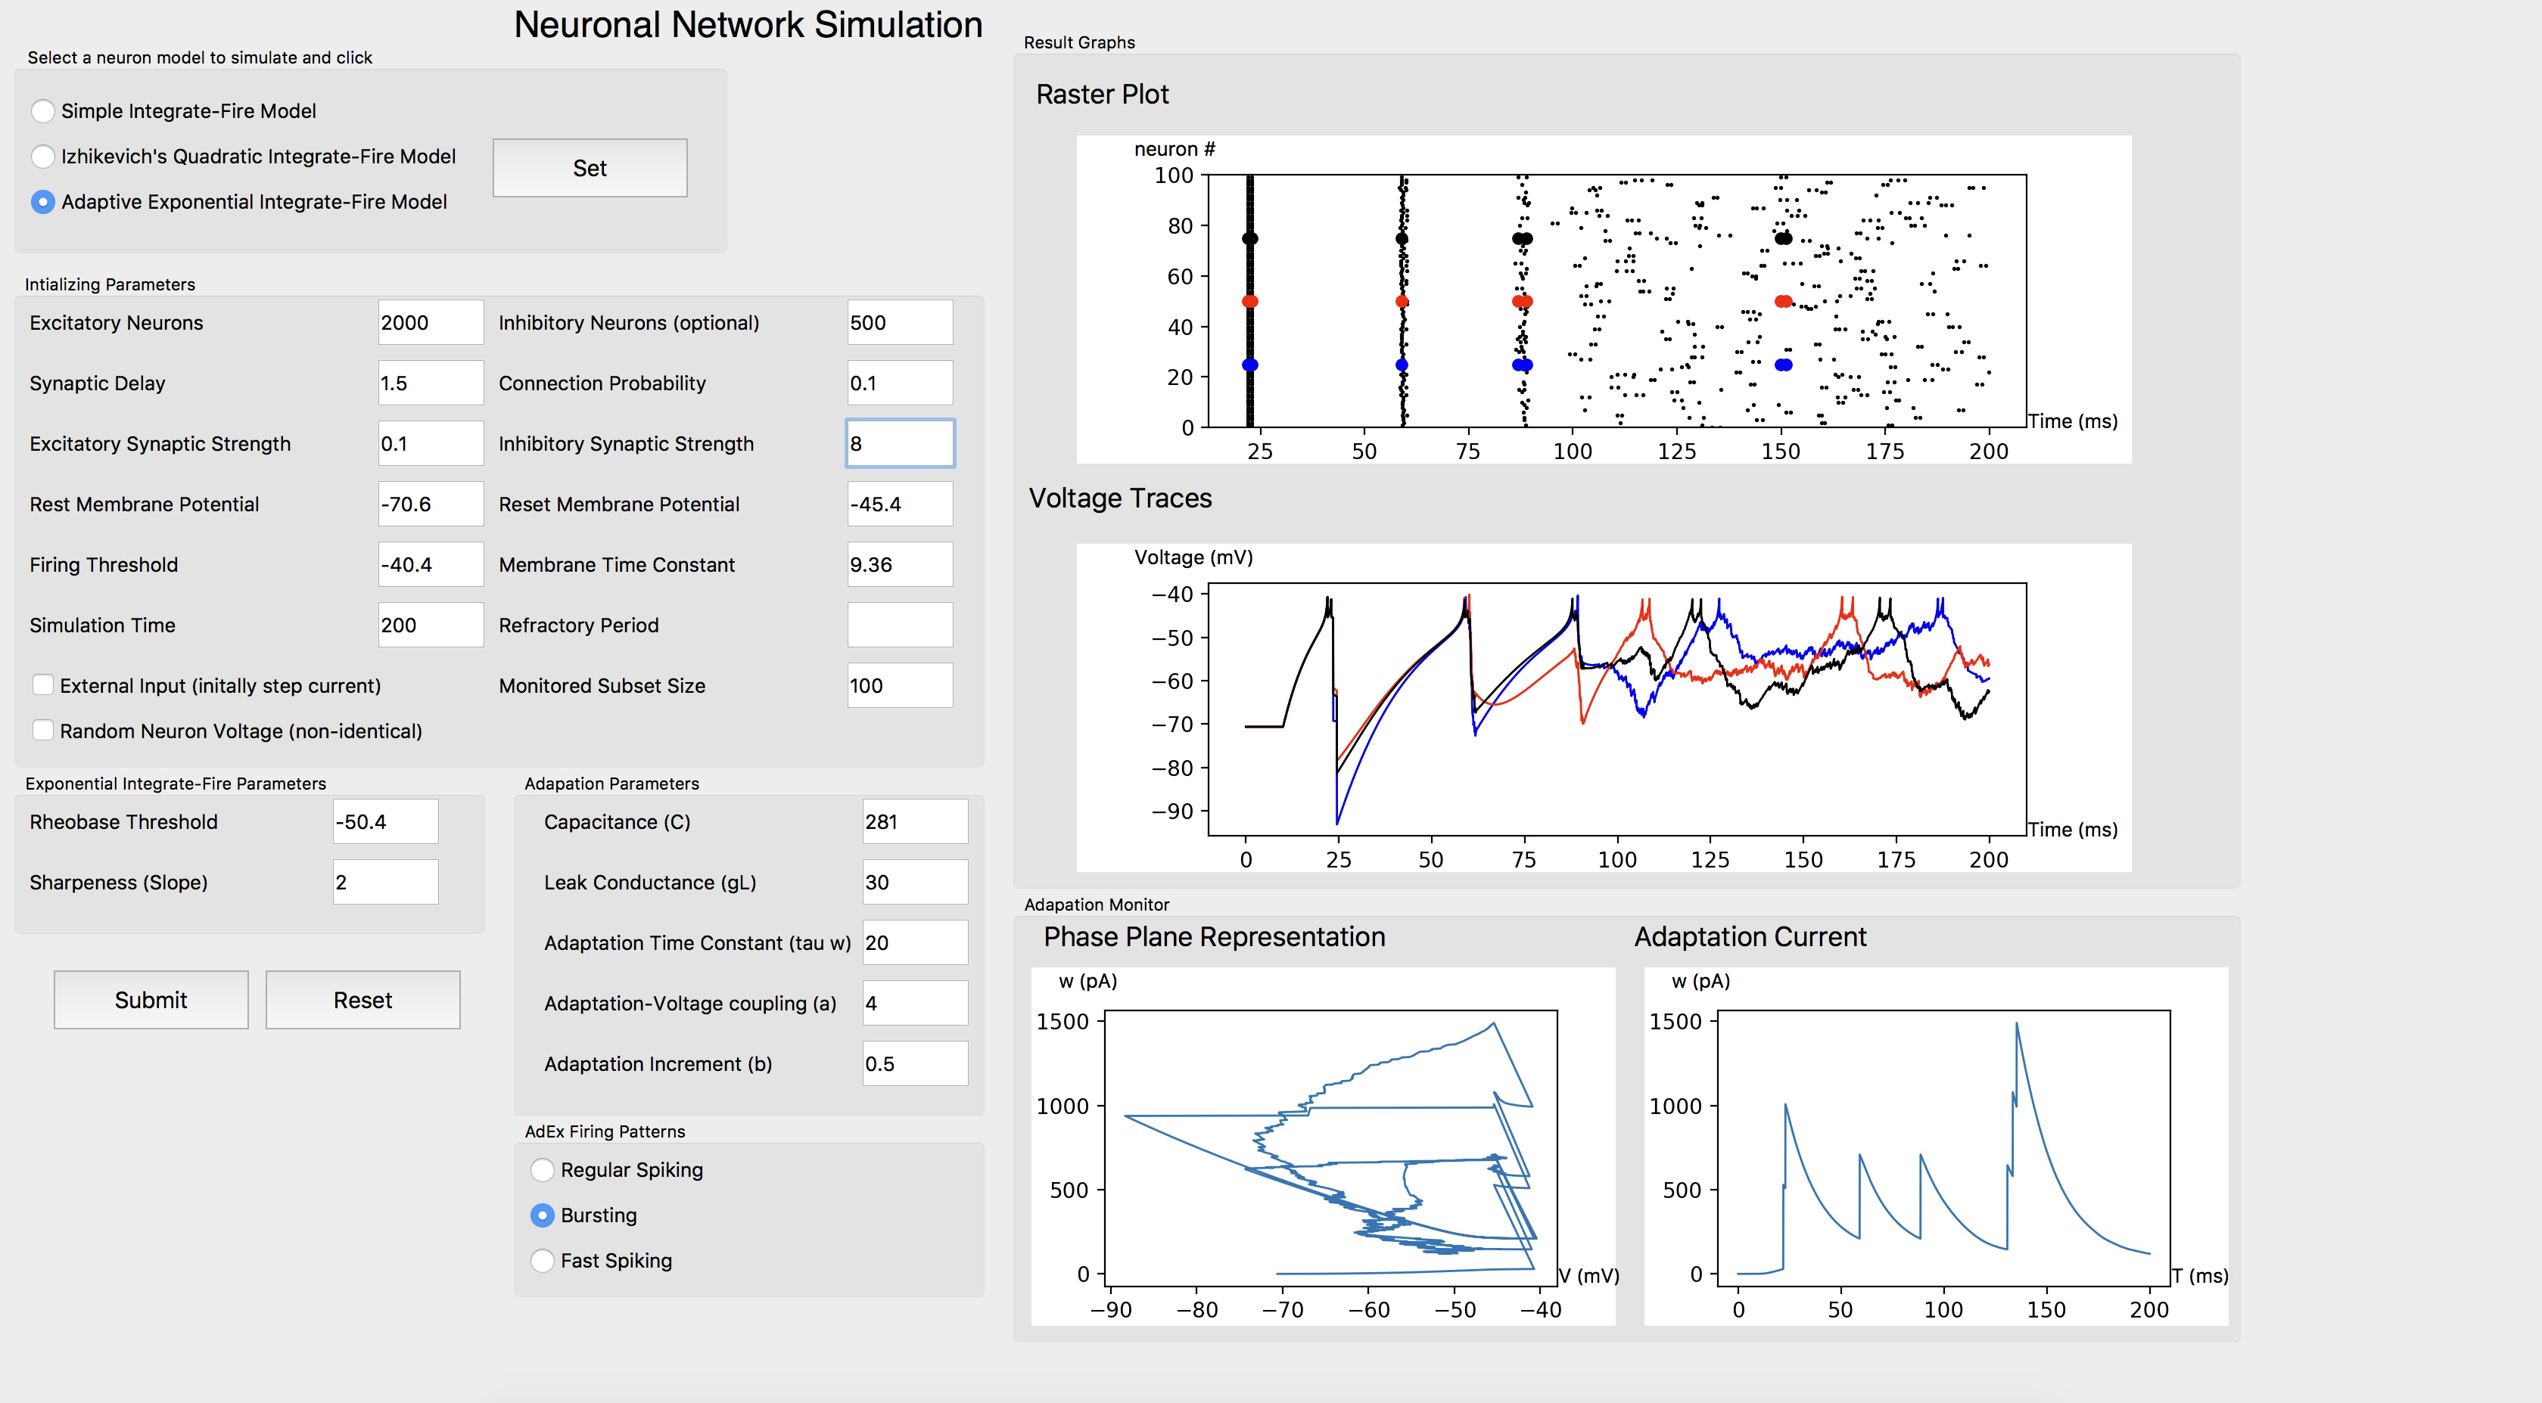Click the Rheobase Threshold input
This screenshot has width=2542, height=1403.
coord(385,821)
